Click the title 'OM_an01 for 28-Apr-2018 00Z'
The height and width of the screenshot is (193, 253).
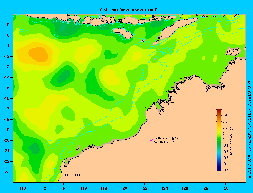point(128,10)
